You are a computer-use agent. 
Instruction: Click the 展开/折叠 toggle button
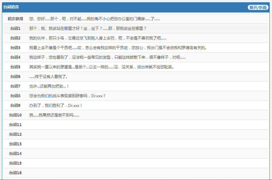pyautogui.click(x=258, y=7)
